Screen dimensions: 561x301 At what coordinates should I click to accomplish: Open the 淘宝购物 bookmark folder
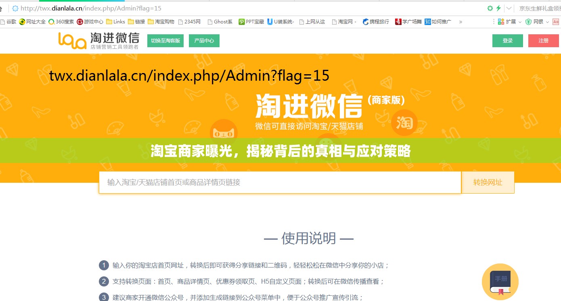(161, 22)
